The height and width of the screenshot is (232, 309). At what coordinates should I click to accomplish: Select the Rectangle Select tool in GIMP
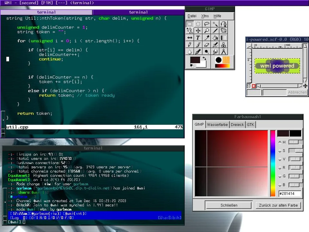(190, 24)
